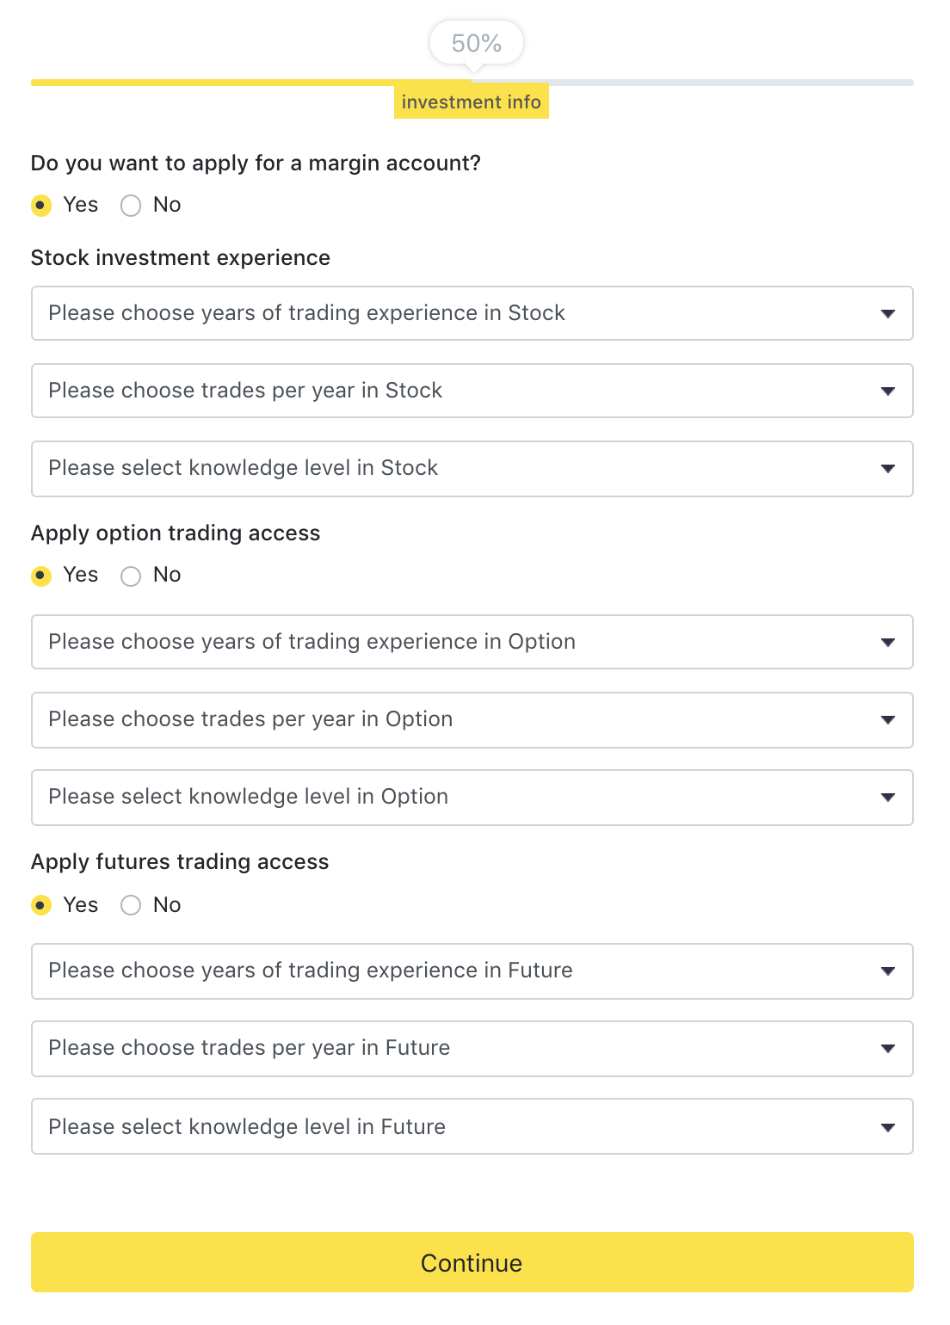The image size is (950, 1325).
Task: Open trades per year in Stock dropdown
Action: coord(472,391)
